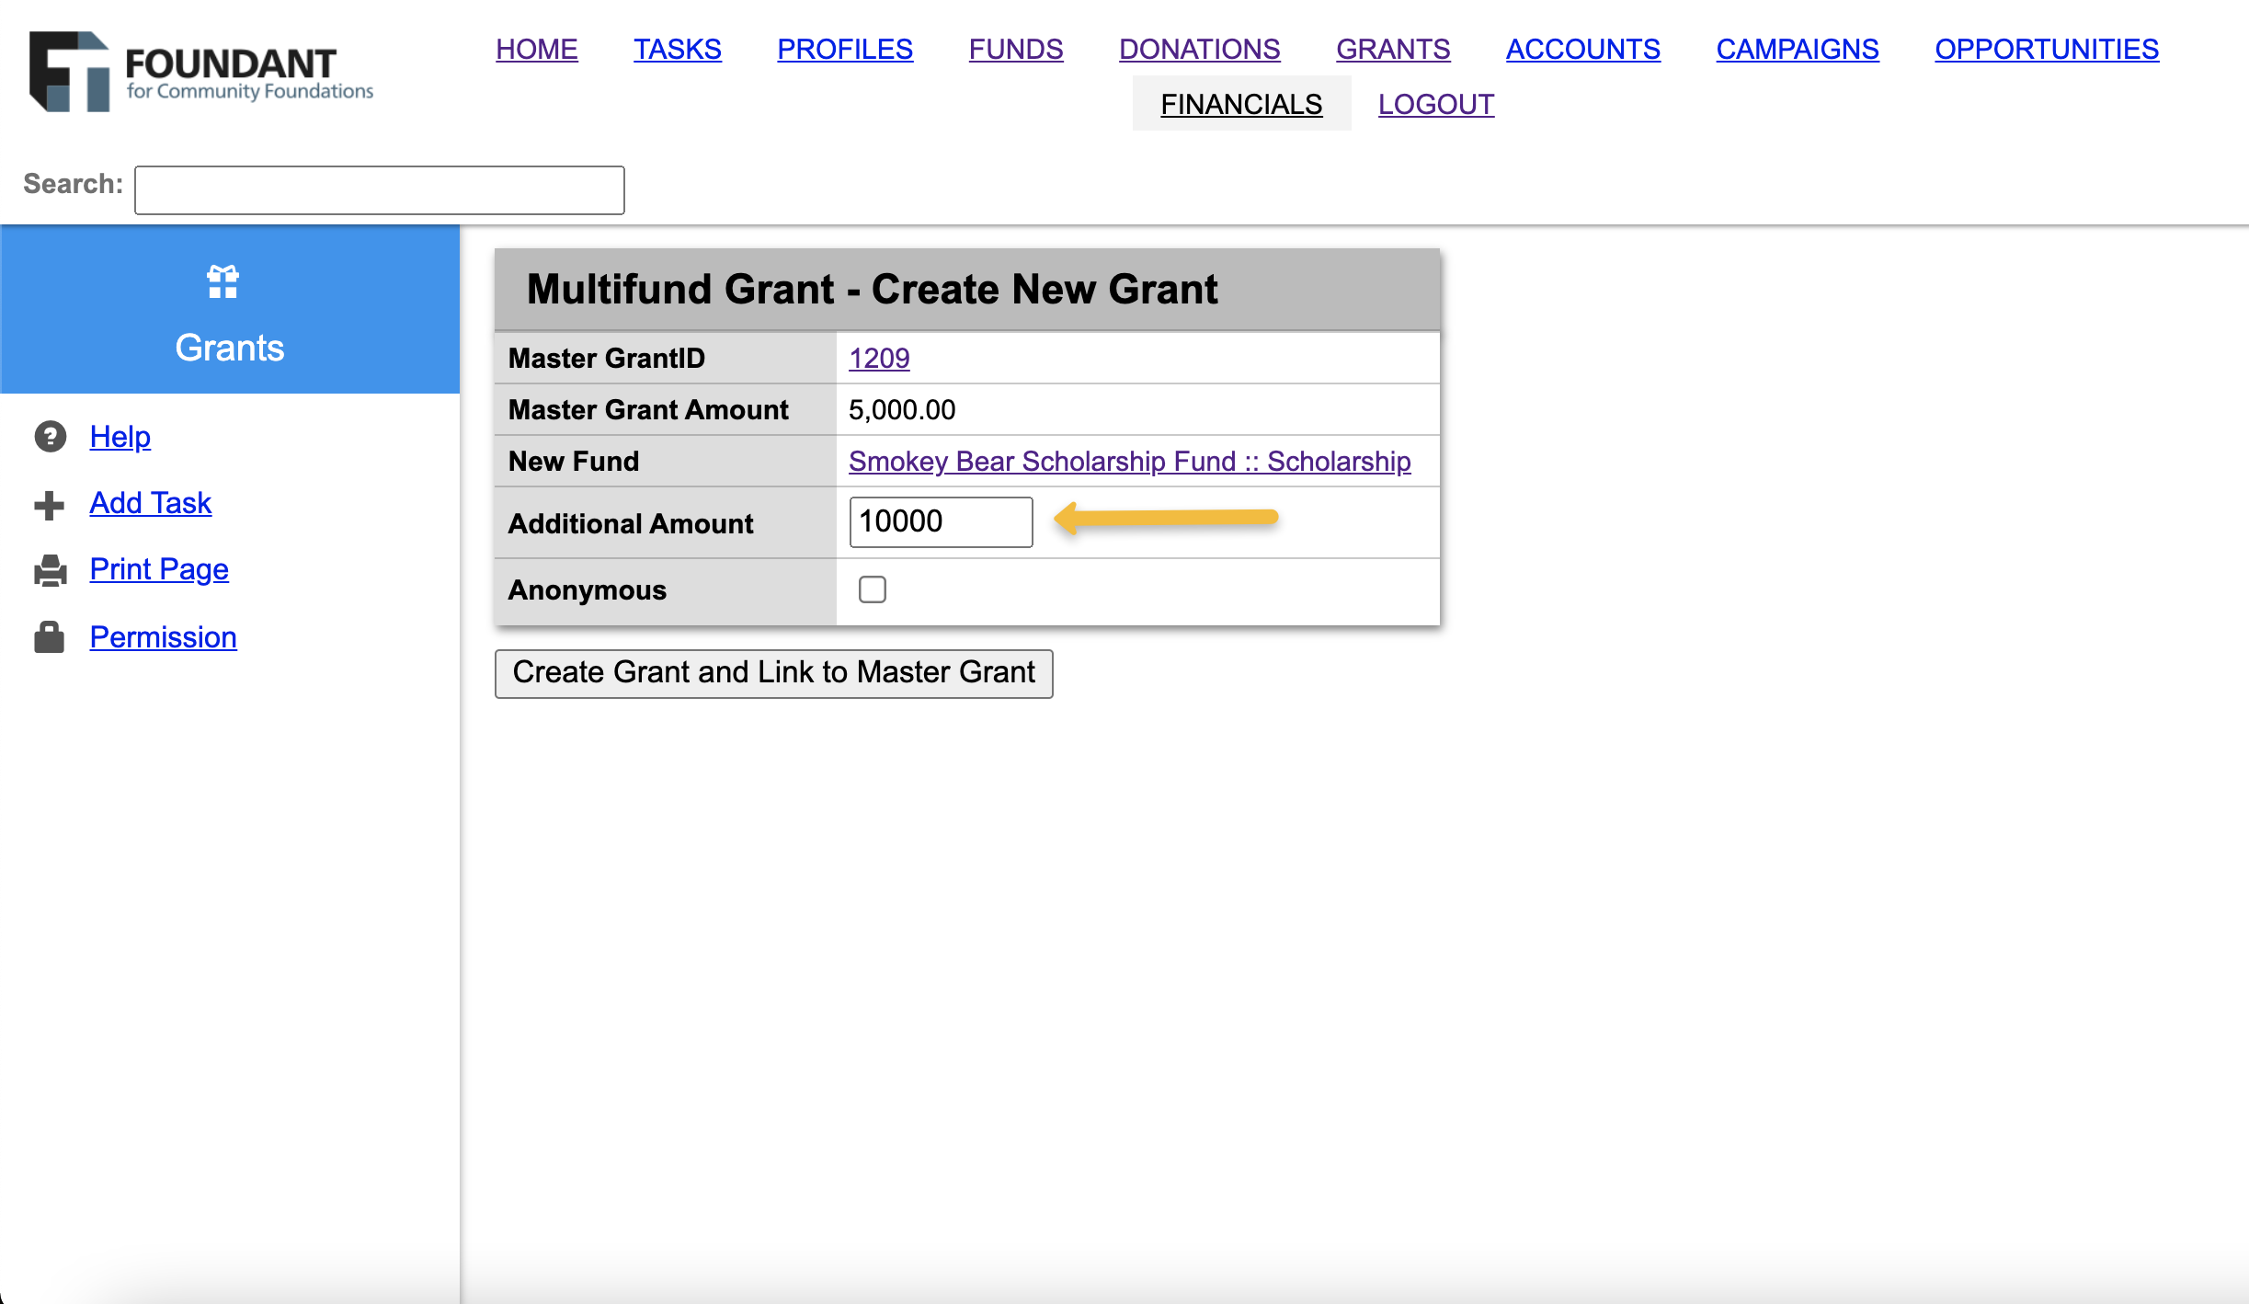Click the Add Task link
The height and width of the screenshot is (1304, 2249).
pos(151,503)
